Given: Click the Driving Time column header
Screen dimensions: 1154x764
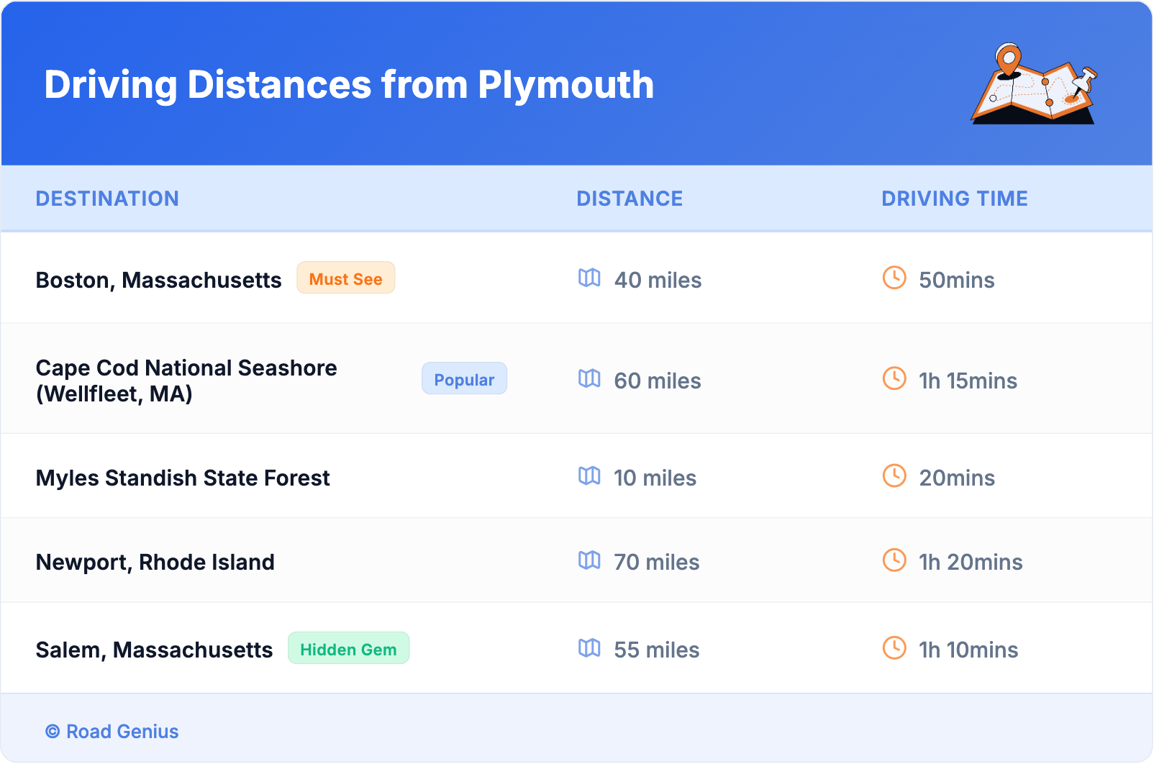Looking at the screenshot, I should [x=954, y=199].
